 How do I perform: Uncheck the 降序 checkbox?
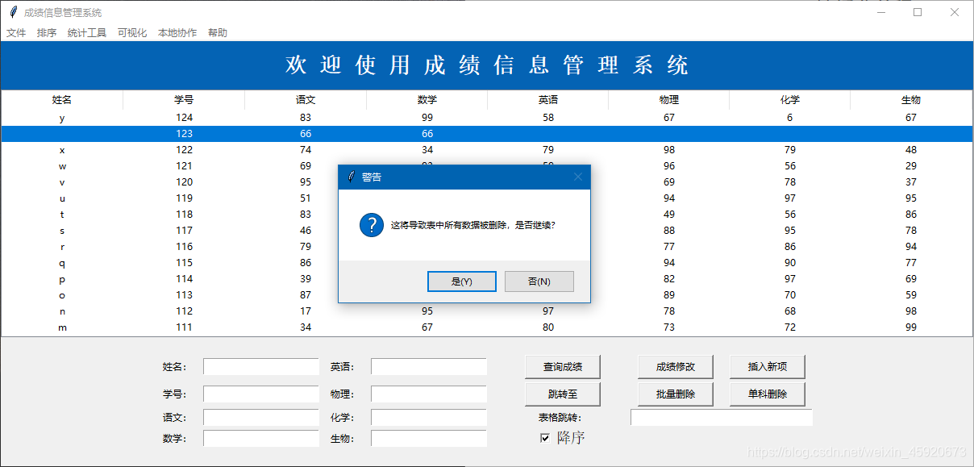545,436
